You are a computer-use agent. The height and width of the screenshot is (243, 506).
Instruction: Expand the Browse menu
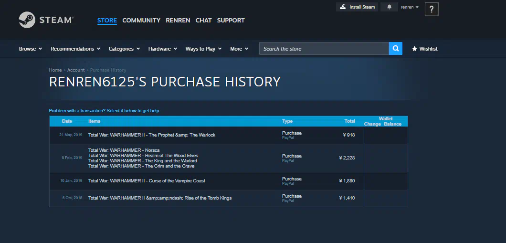click(31, 49)
